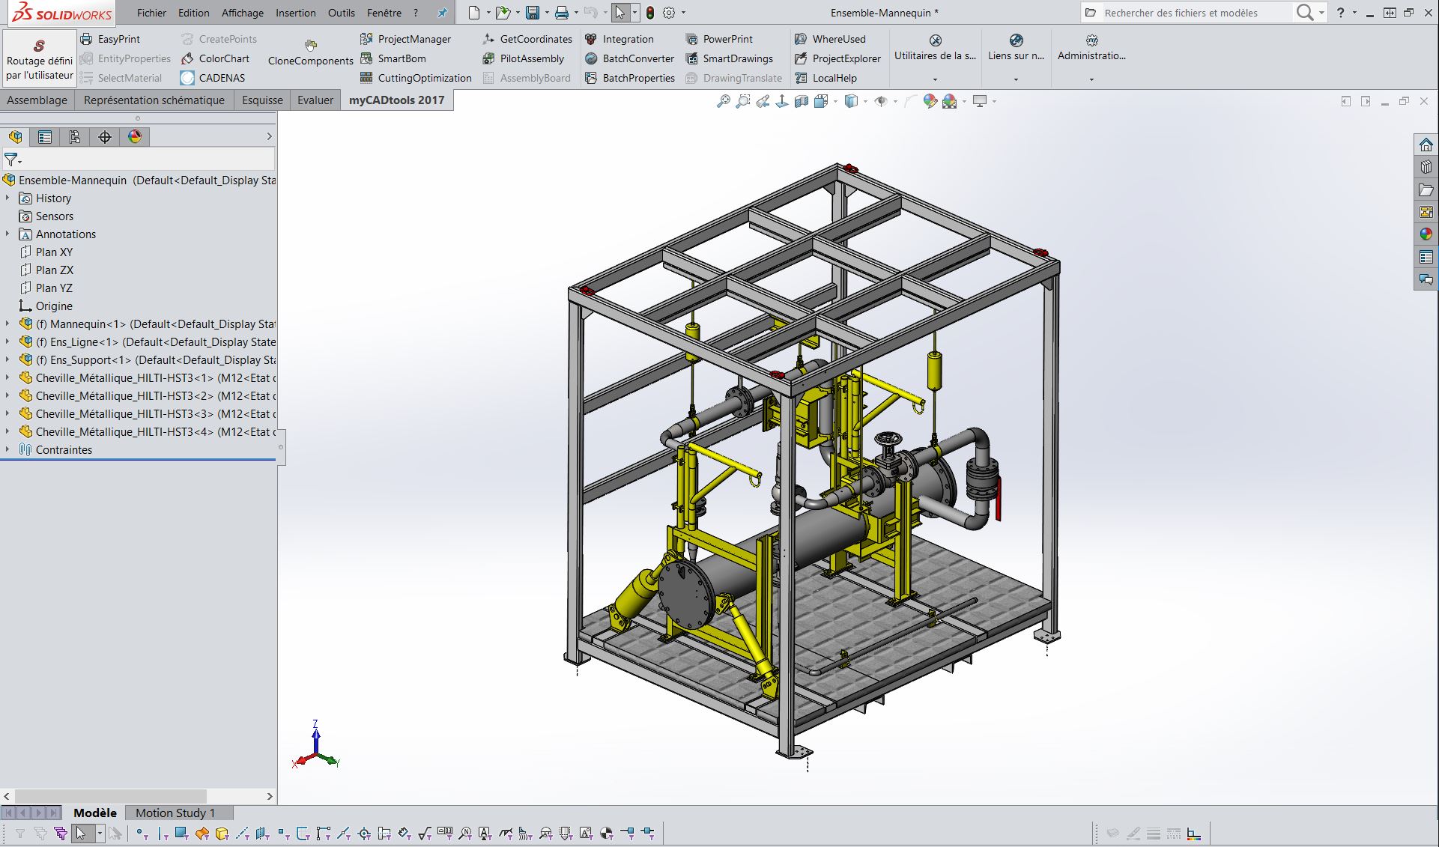Start CloneComponents tool
1439x847 pixels.
[x=310, y=54]
